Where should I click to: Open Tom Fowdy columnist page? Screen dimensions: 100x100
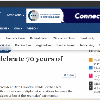tap(87, 38)
